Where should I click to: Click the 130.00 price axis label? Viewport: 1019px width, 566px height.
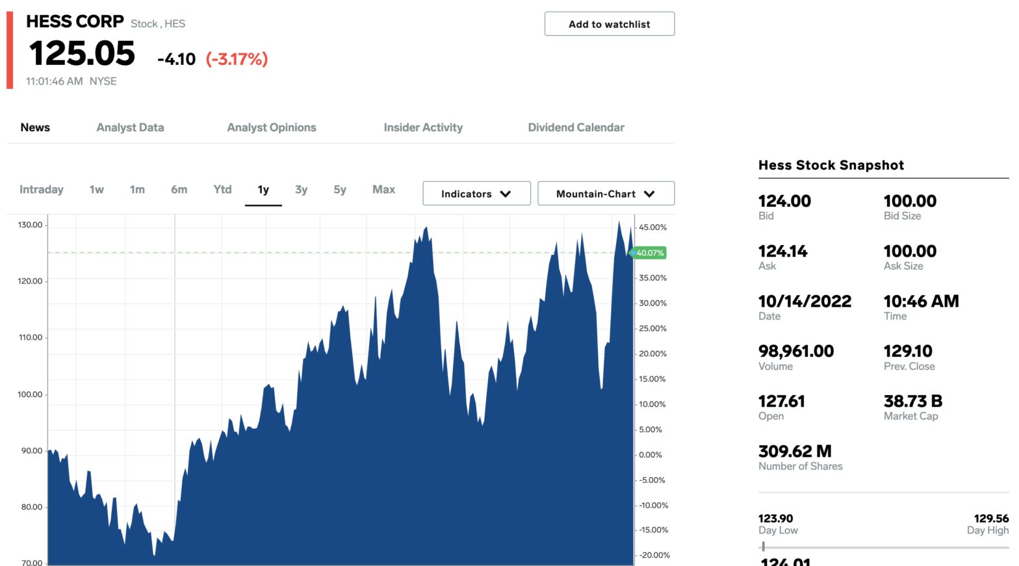click(30, 225)
